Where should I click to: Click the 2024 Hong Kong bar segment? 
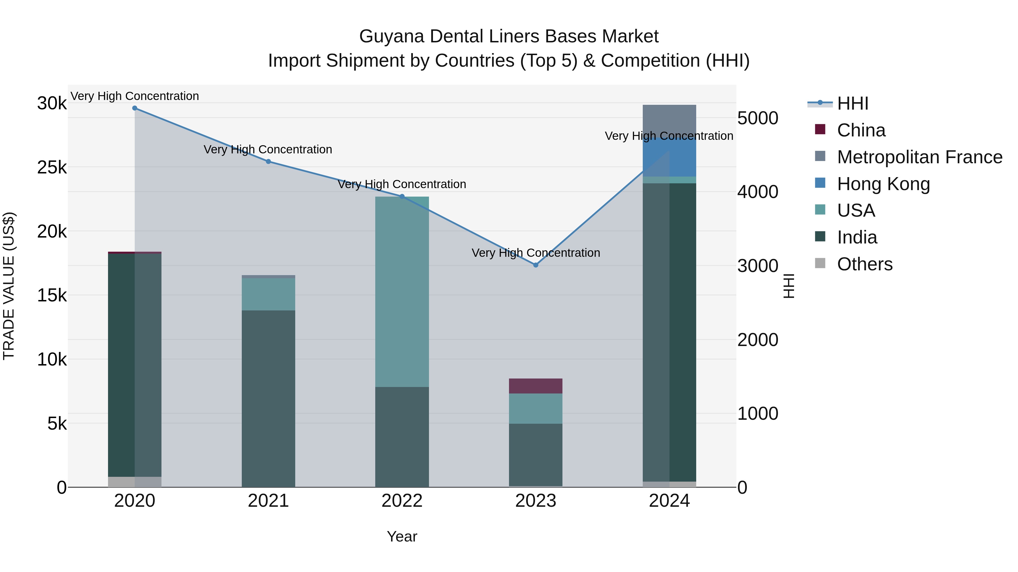(x=669, y=157)
